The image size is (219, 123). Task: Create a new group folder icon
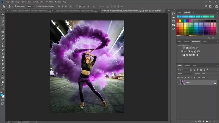click(207, 122)
